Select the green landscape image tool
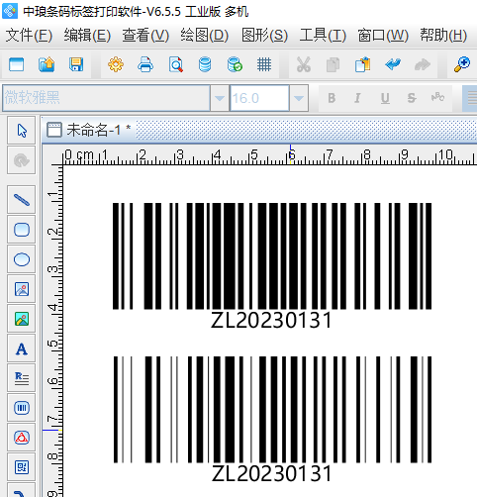 coord(22,319)
